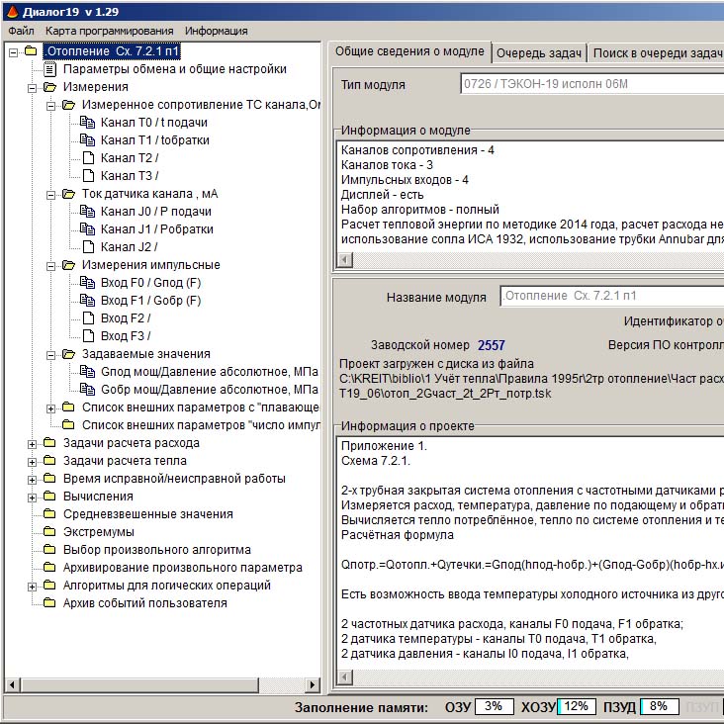
Task: Click the tree panel horizontal scrollbar right arrow
Action: click(313, 684)
